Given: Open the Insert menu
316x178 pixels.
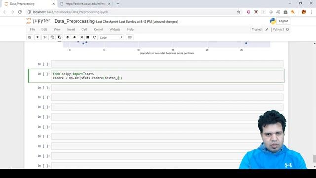Looking at the screenshot, I should (71, 29).
